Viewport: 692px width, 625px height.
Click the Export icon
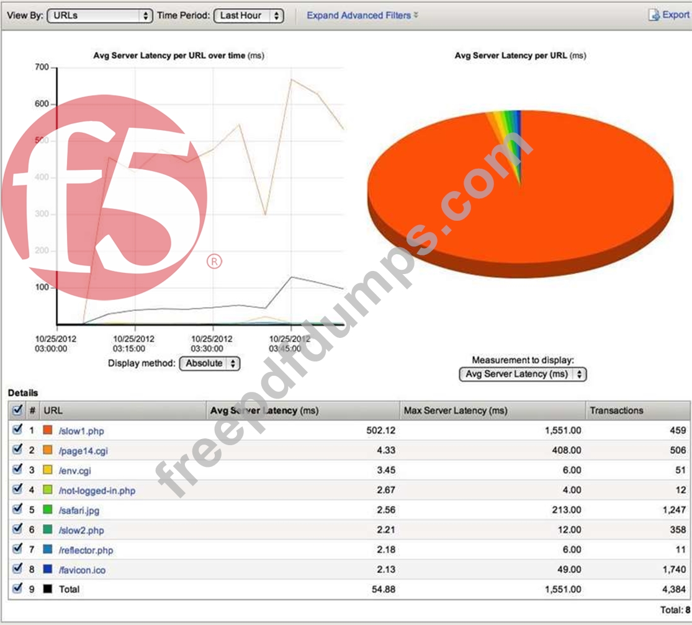(x=654, y=16)
